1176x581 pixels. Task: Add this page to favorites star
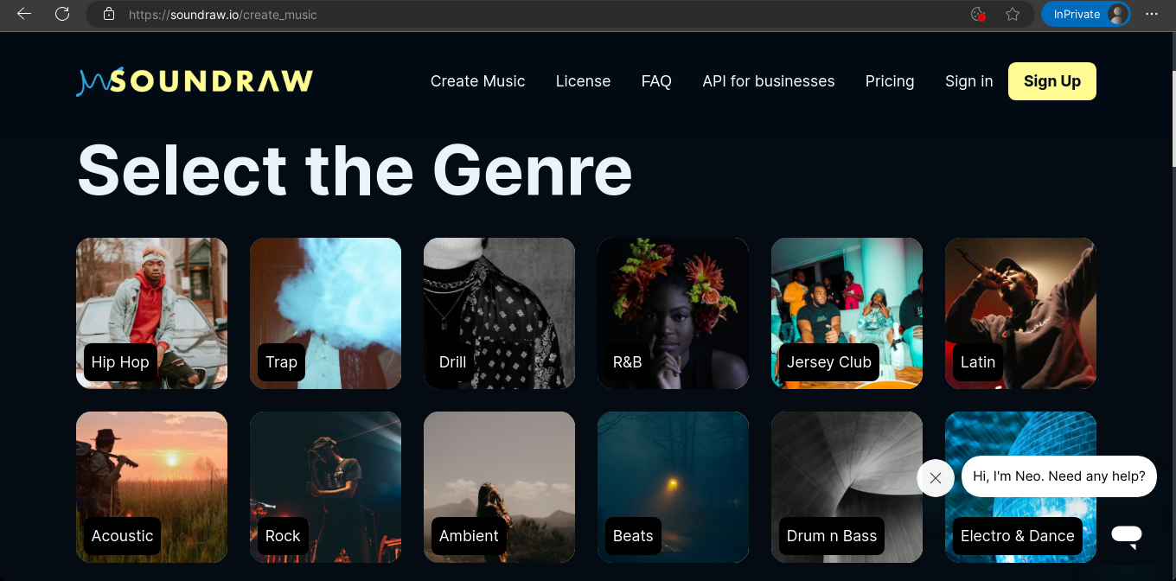tap(1013, 14)
